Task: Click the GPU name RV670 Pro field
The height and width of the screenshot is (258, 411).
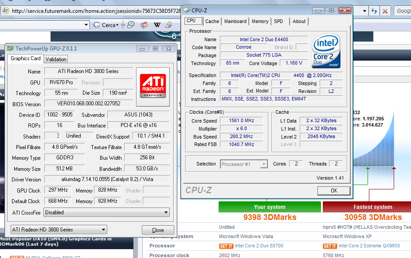Action: pos(61,82)
